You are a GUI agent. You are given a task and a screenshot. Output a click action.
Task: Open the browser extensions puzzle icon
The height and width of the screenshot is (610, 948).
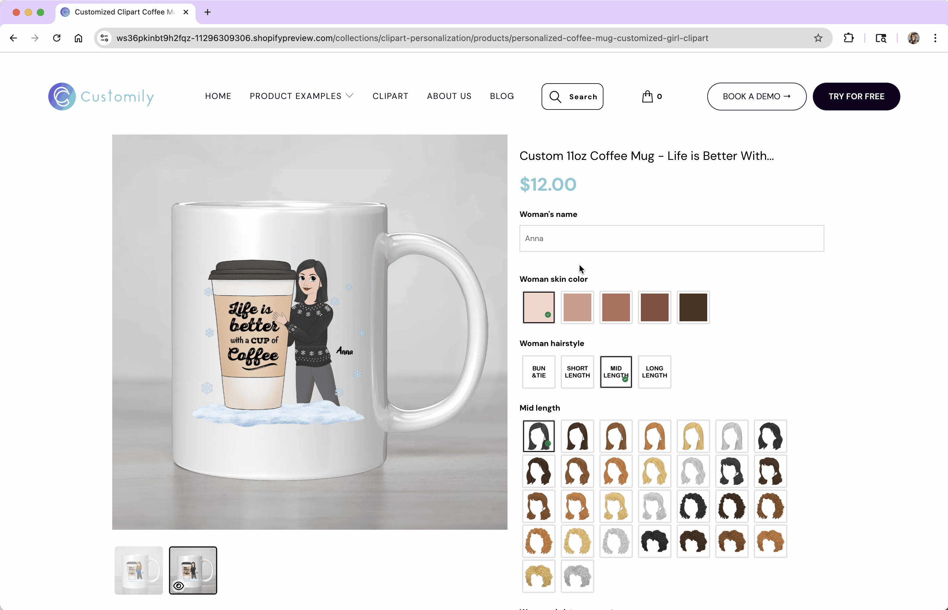tap(848, 38)
